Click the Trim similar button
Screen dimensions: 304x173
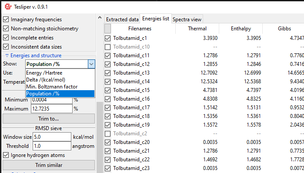49,165
